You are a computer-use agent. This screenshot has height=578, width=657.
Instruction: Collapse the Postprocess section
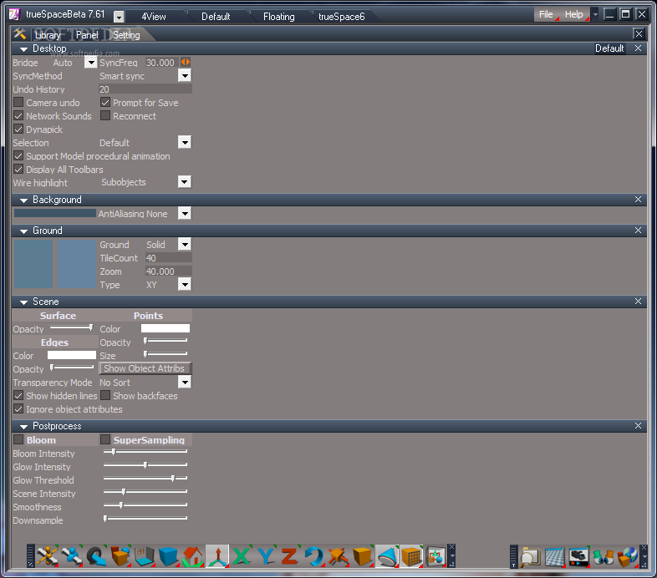click(x=24, y=427)
